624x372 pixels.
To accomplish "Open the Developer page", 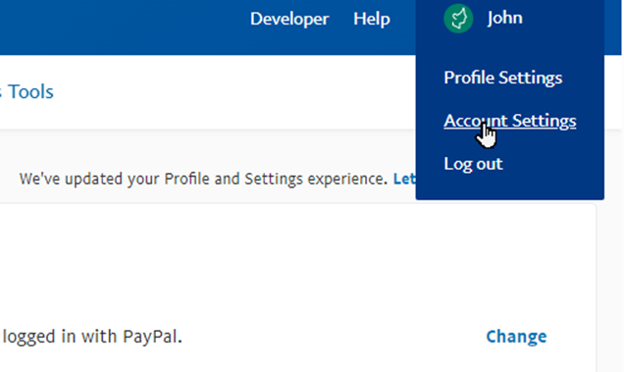I will click(289, 19).
